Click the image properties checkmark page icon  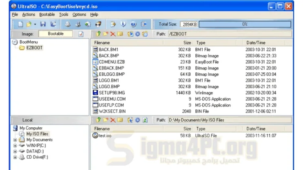click(x=81, y=34)
